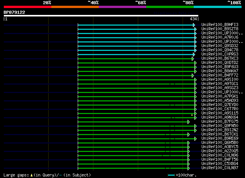Click the green alignment bar for A5AD93
This screenshot has width=245, height=178.
click(x=136, y=101)
